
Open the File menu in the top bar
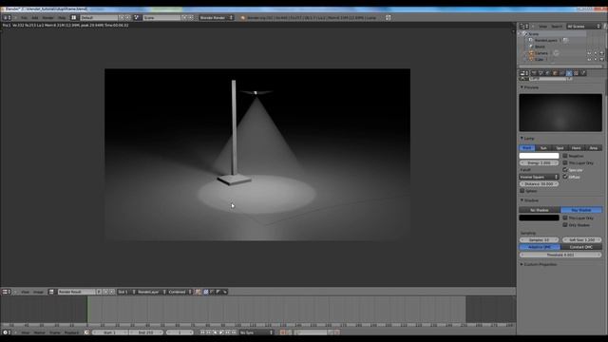click(24, 18)
